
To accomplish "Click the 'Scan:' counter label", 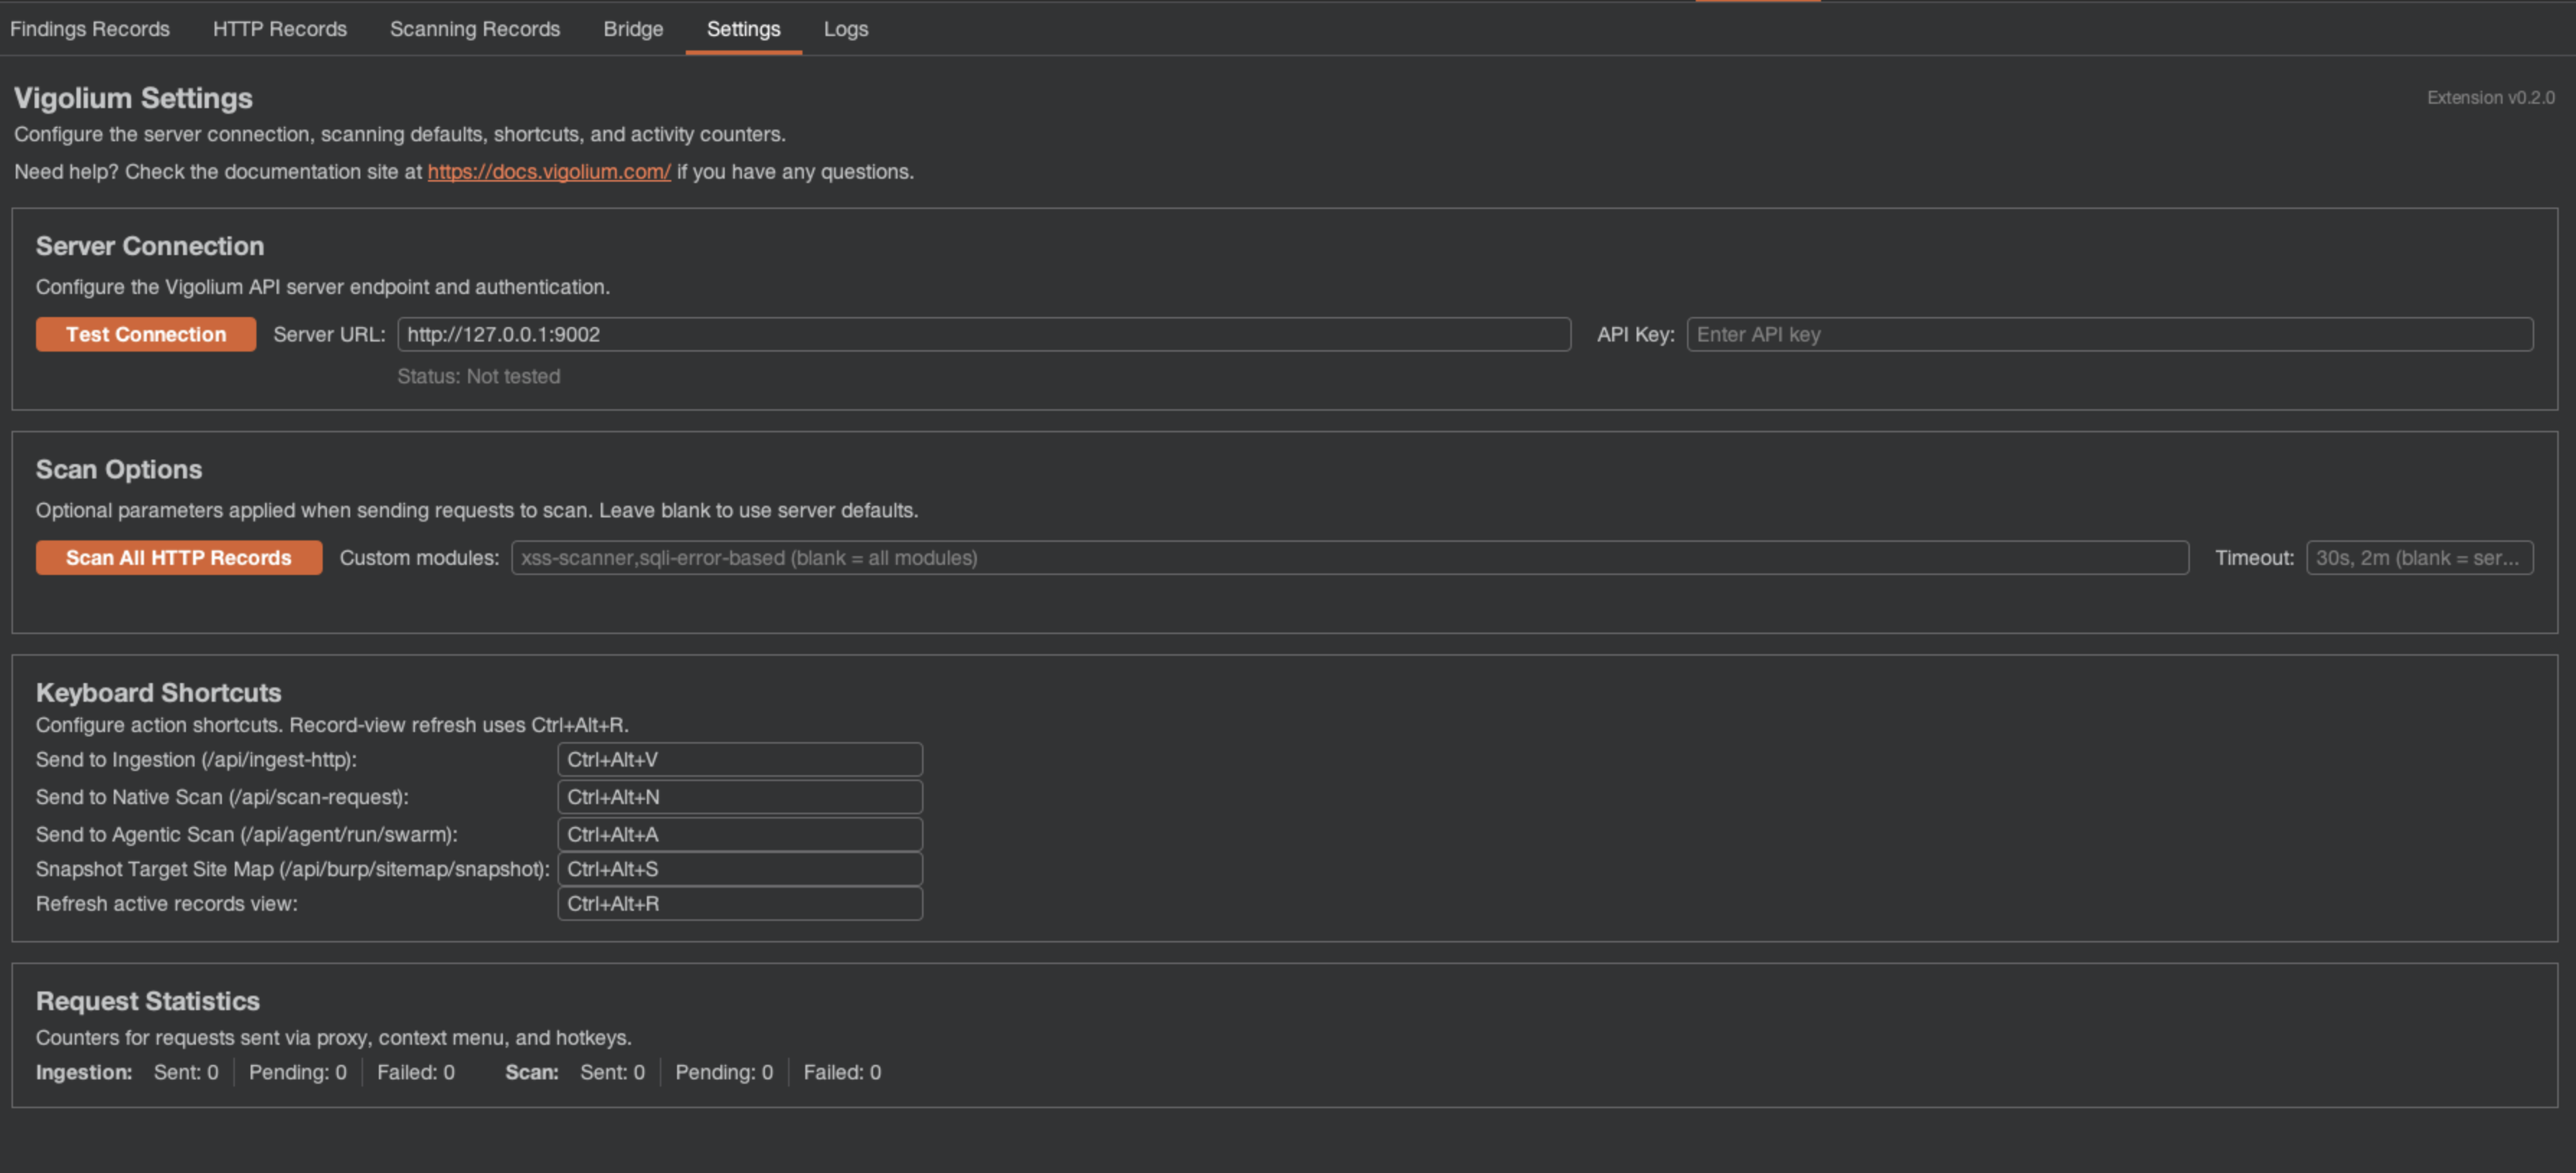I will (532, 1072).
